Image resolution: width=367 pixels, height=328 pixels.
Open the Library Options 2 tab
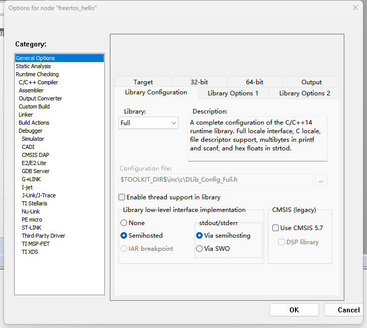(x=304, y=93)
